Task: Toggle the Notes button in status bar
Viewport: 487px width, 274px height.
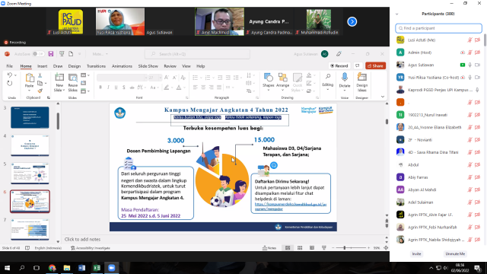Action: [x=269, y=248]
